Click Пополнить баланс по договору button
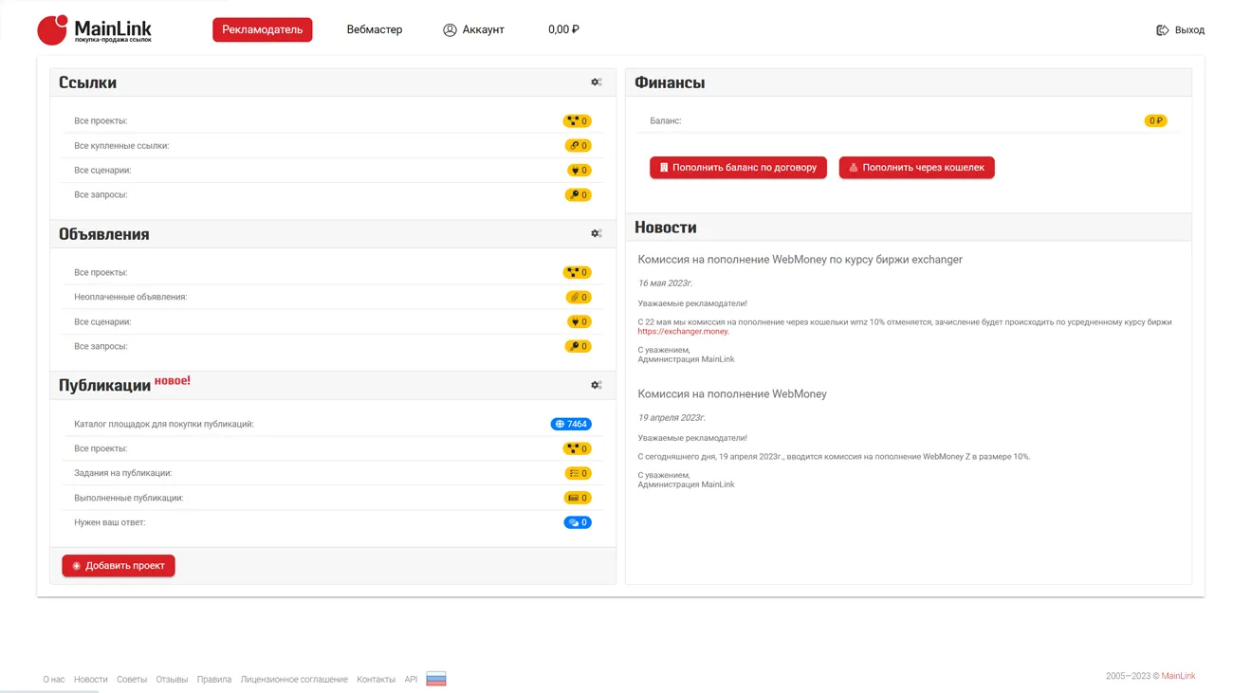 click(x=738, y=168)
